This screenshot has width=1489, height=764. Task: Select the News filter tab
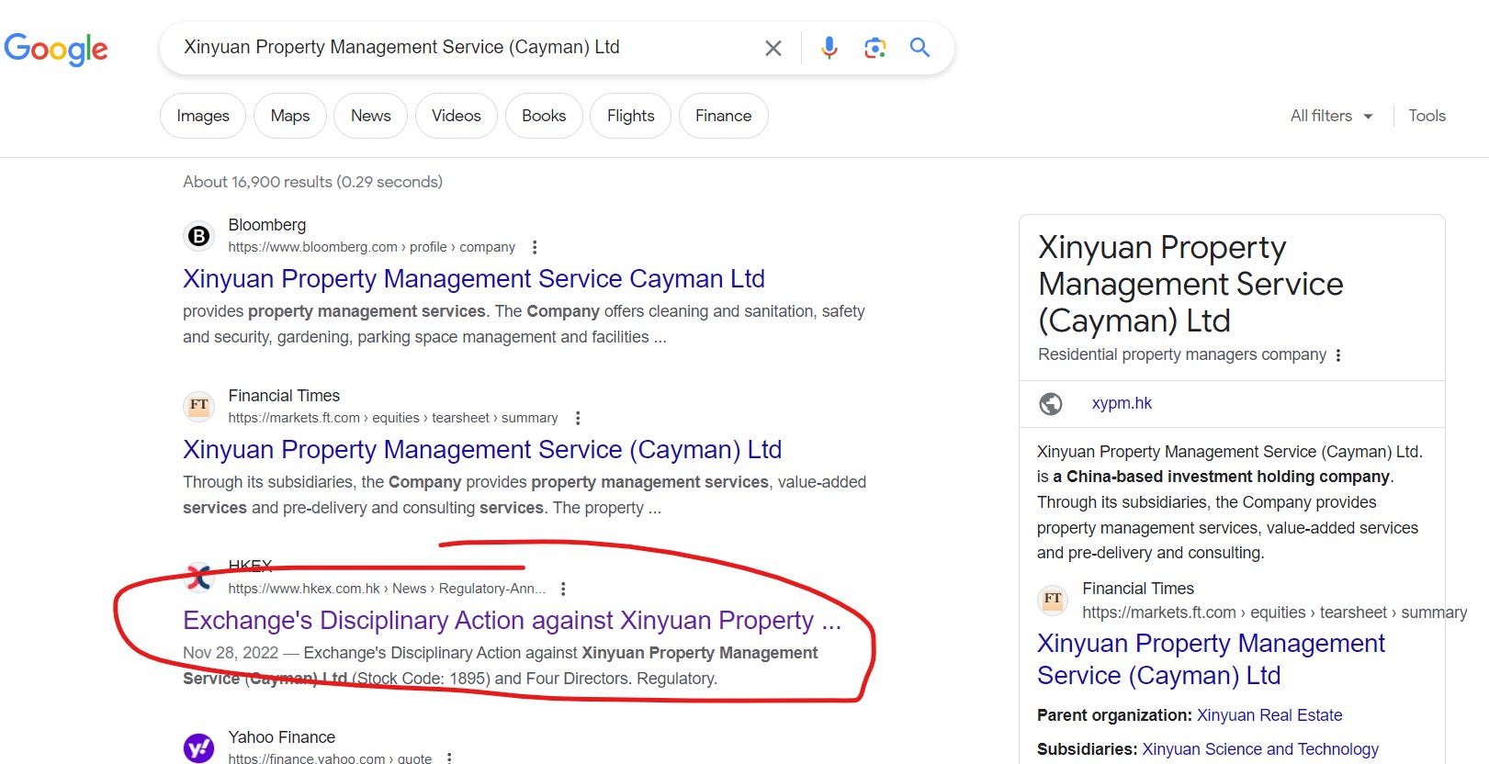(371, 116)
